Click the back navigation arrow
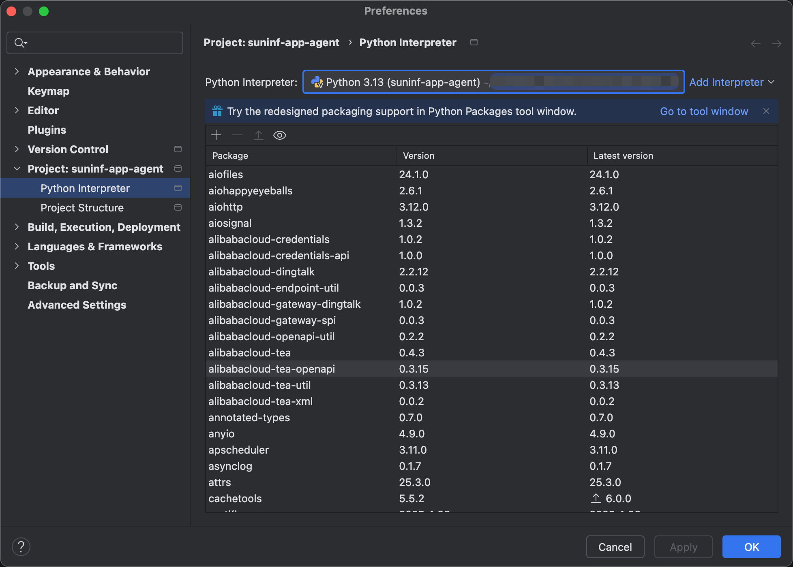Screen dimensions: 793x567 (755, 44)
